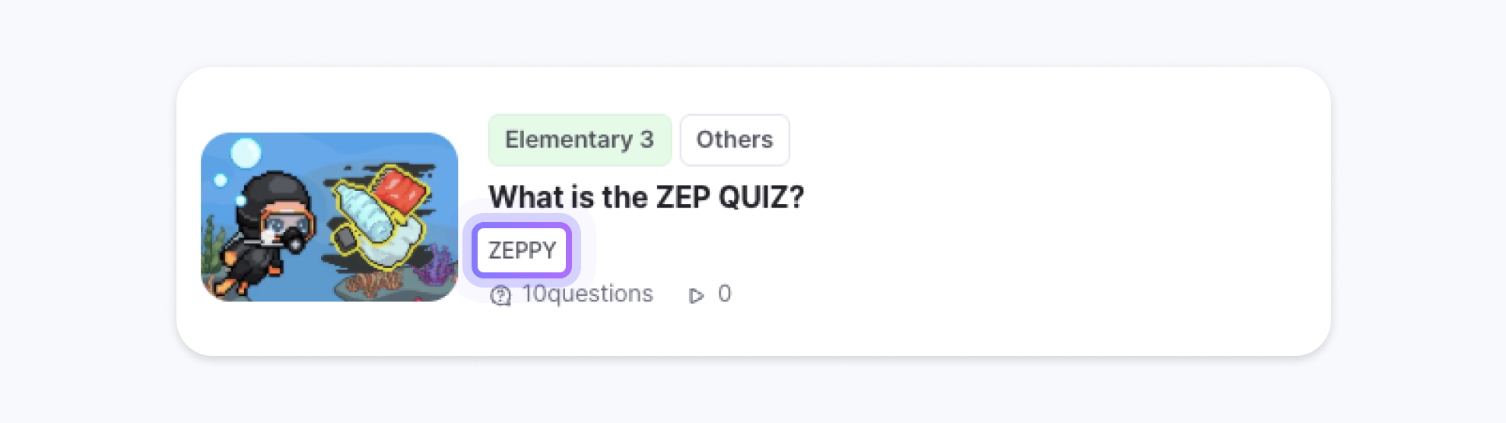Click the 10questions count label
The height and width of the screenshot is (423, 1506).
(x=587, y=294)
